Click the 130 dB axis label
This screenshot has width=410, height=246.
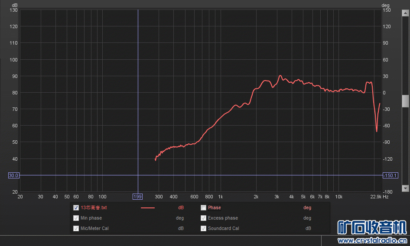pos(13,10)
